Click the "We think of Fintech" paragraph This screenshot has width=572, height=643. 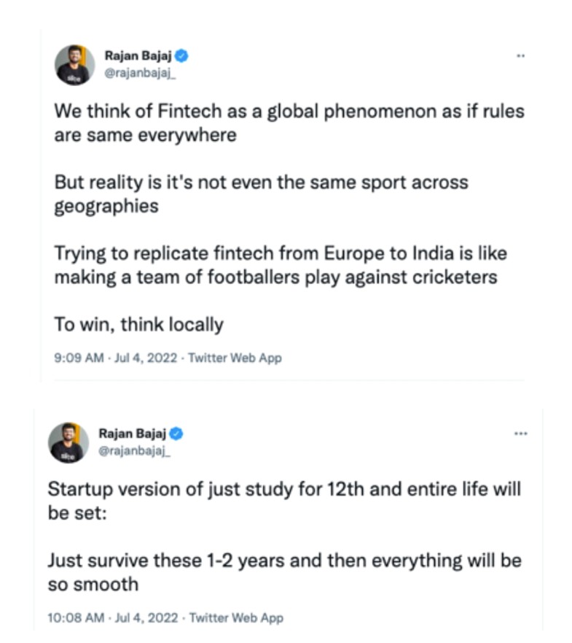click(x=289, y=124)
